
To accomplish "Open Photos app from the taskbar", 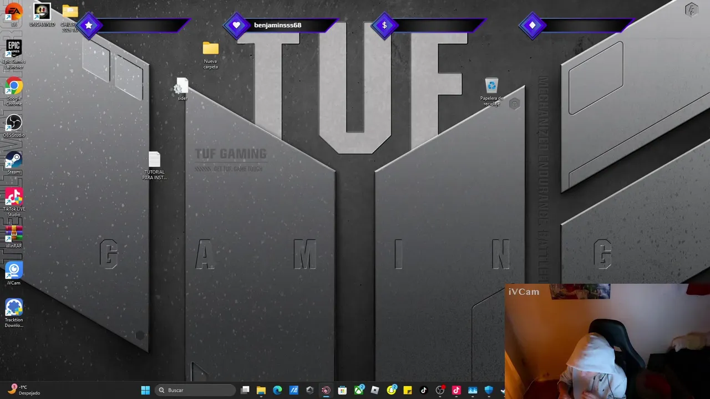I will [x=473, y=390].
